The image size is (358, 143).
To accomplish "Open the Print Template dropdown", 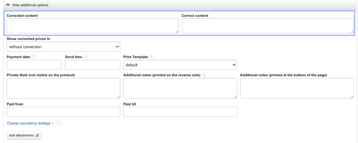I will 180,65.
